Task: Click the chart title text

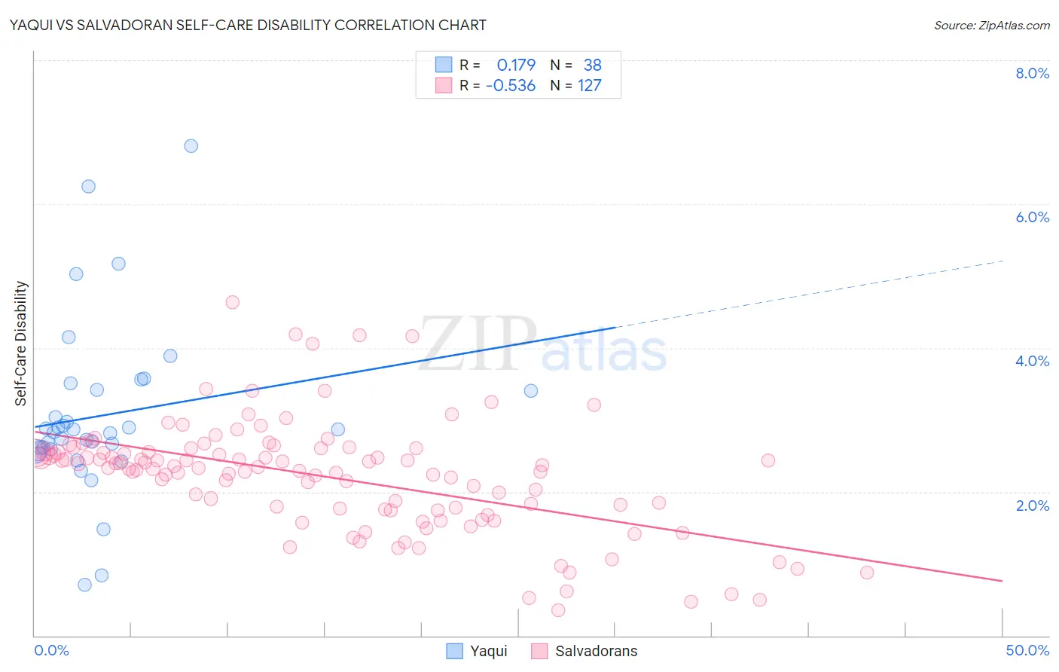Action: 248,25
